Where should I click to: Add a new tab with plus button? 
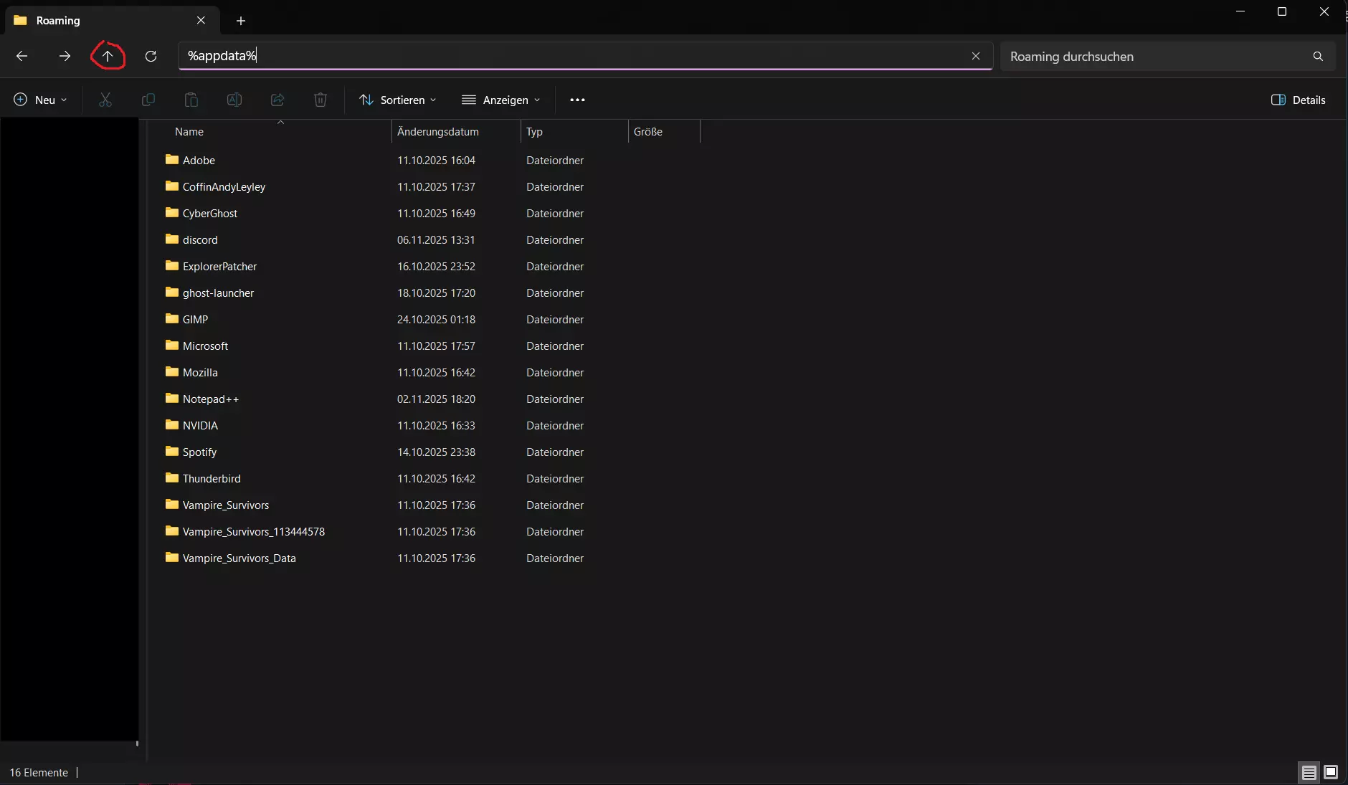point(241,21)
